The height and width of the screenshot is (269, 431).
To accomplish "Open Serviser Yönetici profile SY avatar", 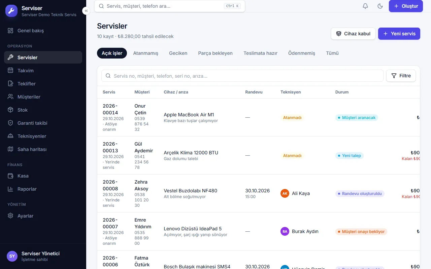I will (x=12, y=256).
